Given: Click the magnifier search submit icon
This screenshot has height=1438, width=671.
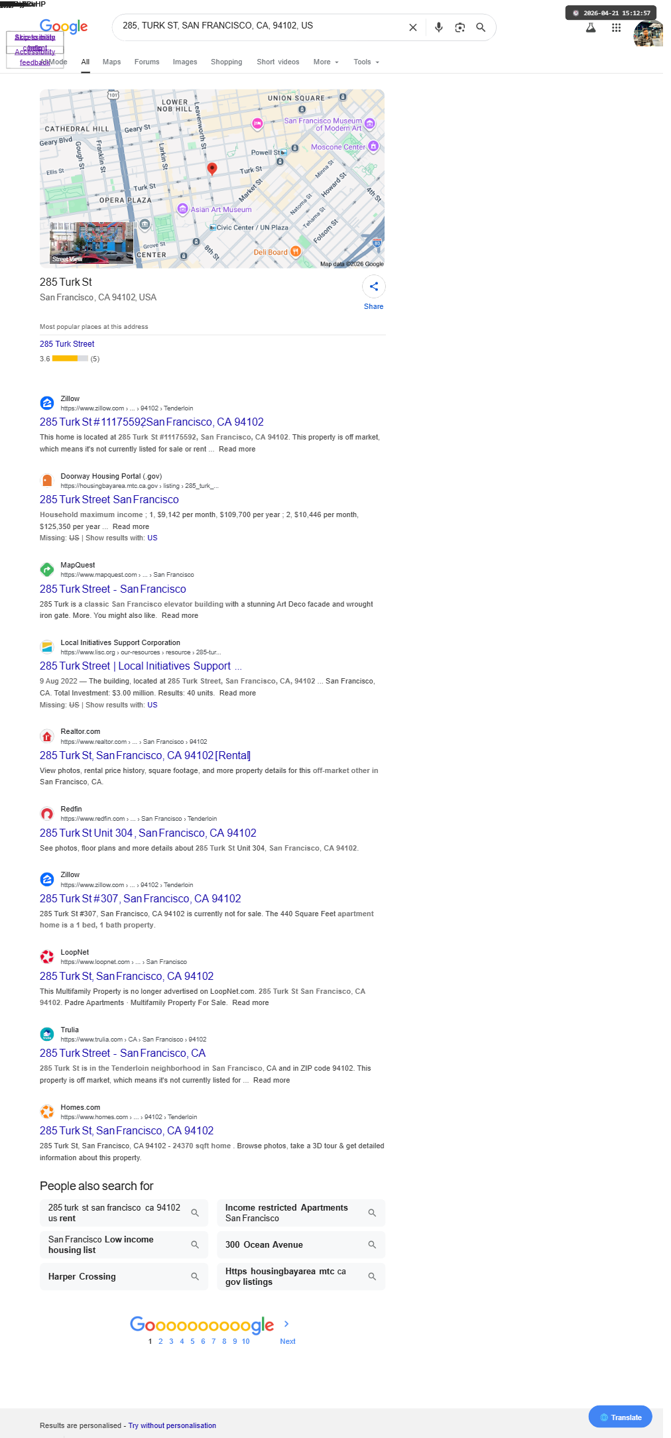Looking at the screenshot, I should pyautogui.click(x=481, y=27).
